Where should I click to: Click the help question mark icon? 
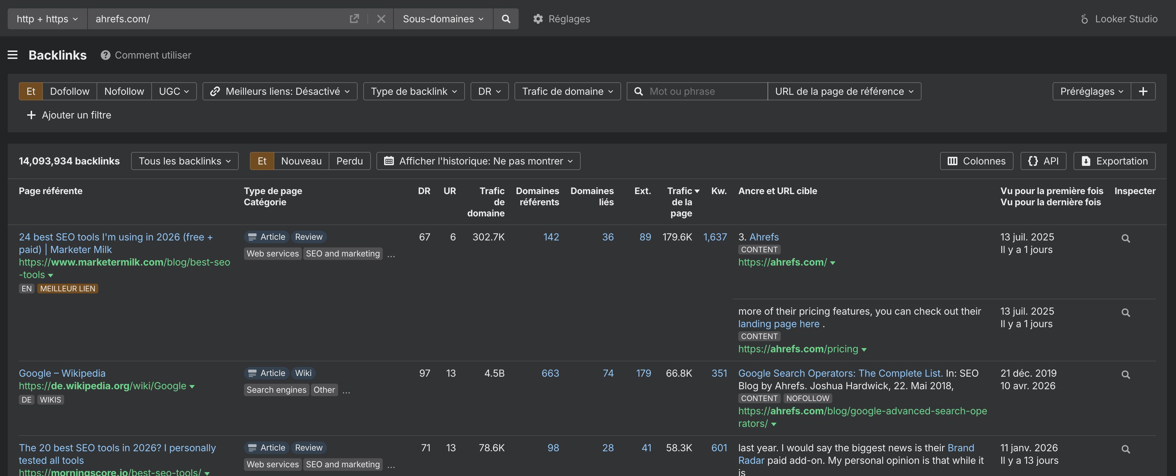(106, 55)
